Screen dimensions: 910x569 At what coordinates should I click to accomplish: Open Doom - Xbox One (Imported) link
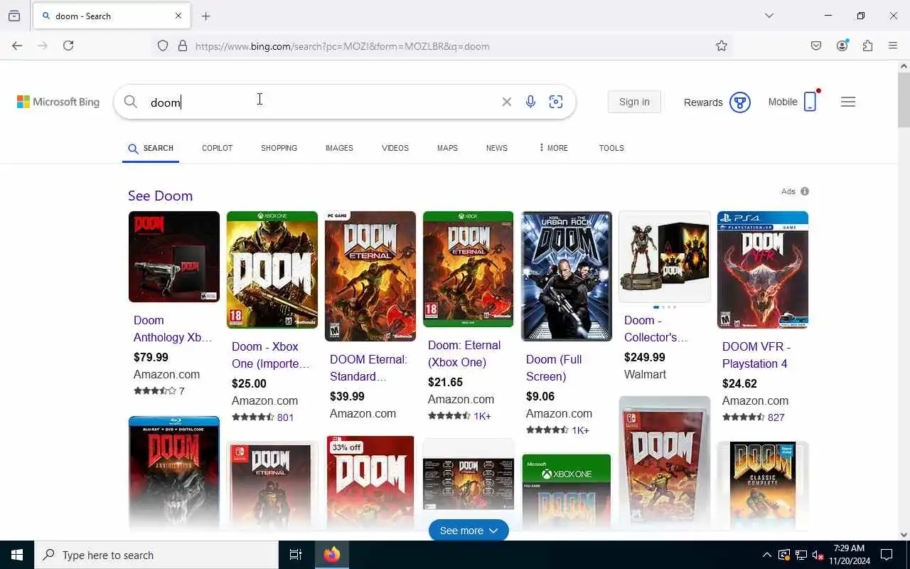[x=271, y=355]
